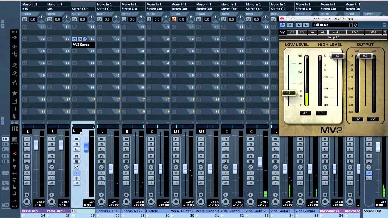Enable Write automation on the Verse Guitar.R channel
The image size is (388, 218).
point(201,161)
